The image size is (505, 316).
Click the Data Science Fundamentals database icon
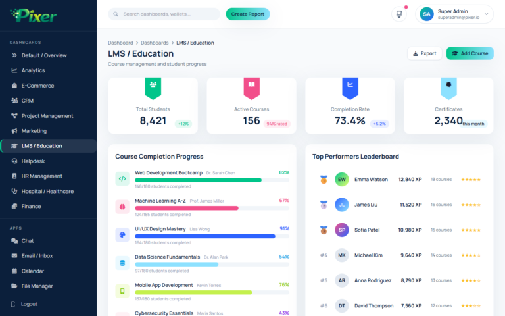(x=122, y=263)
